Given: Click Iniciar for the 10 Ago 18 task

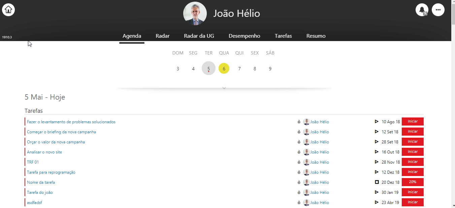Looking at the screenshot, I should click(413, 122).
